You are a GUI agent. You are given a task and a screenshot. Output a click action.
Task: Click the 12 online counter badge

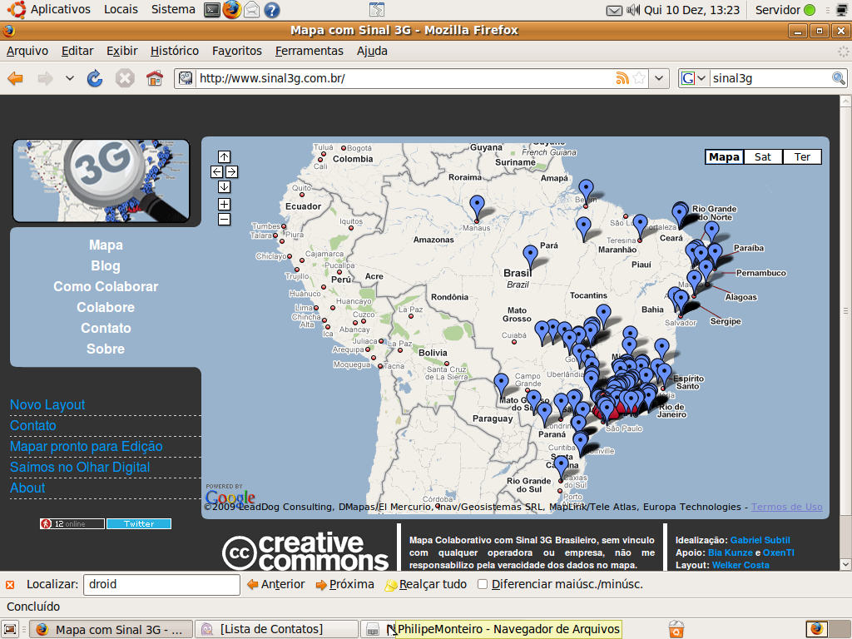point(72,524)
